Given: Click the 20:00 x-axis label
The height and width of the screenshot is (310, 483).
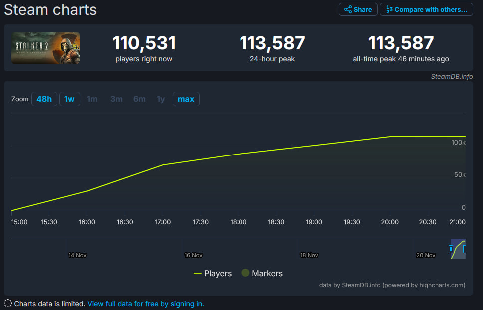Looking at the screenshot, I should click(x=390, y=222).
